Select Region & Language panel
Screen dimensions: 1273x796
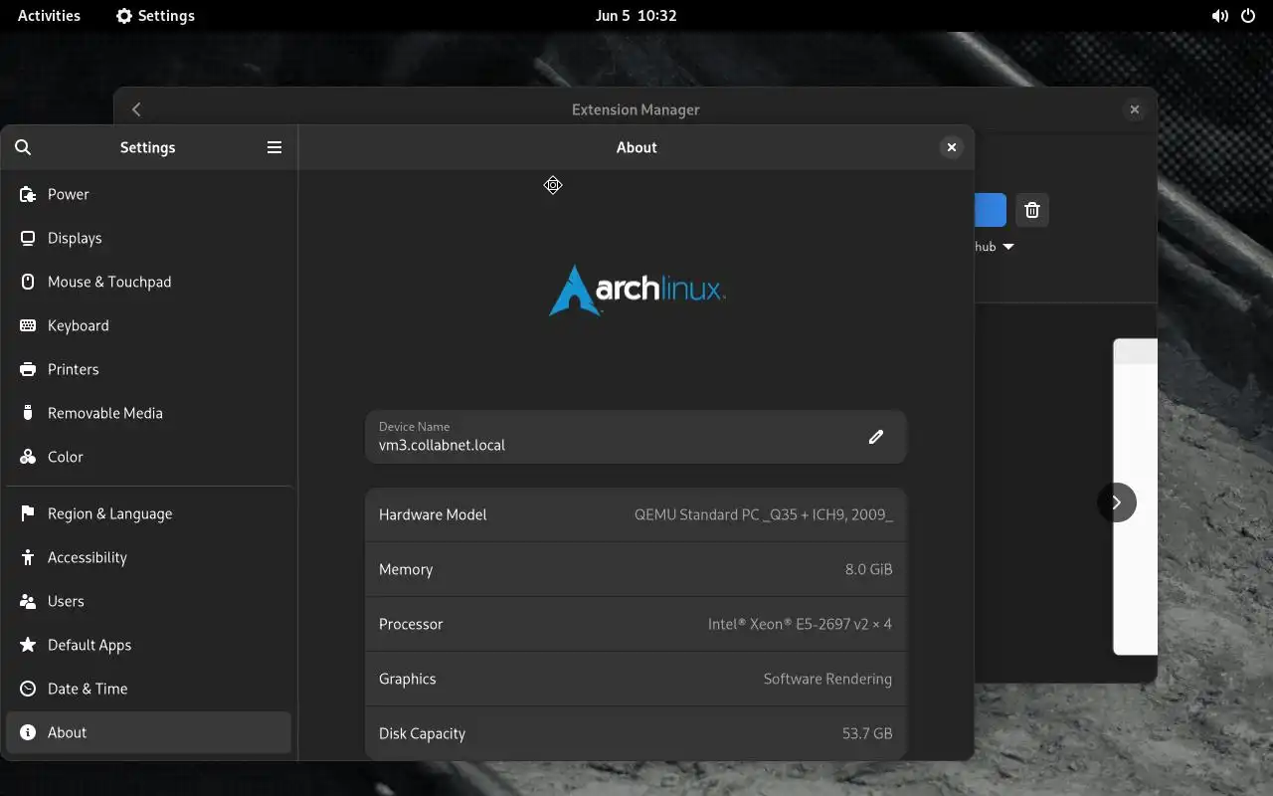tap(148, 513)
